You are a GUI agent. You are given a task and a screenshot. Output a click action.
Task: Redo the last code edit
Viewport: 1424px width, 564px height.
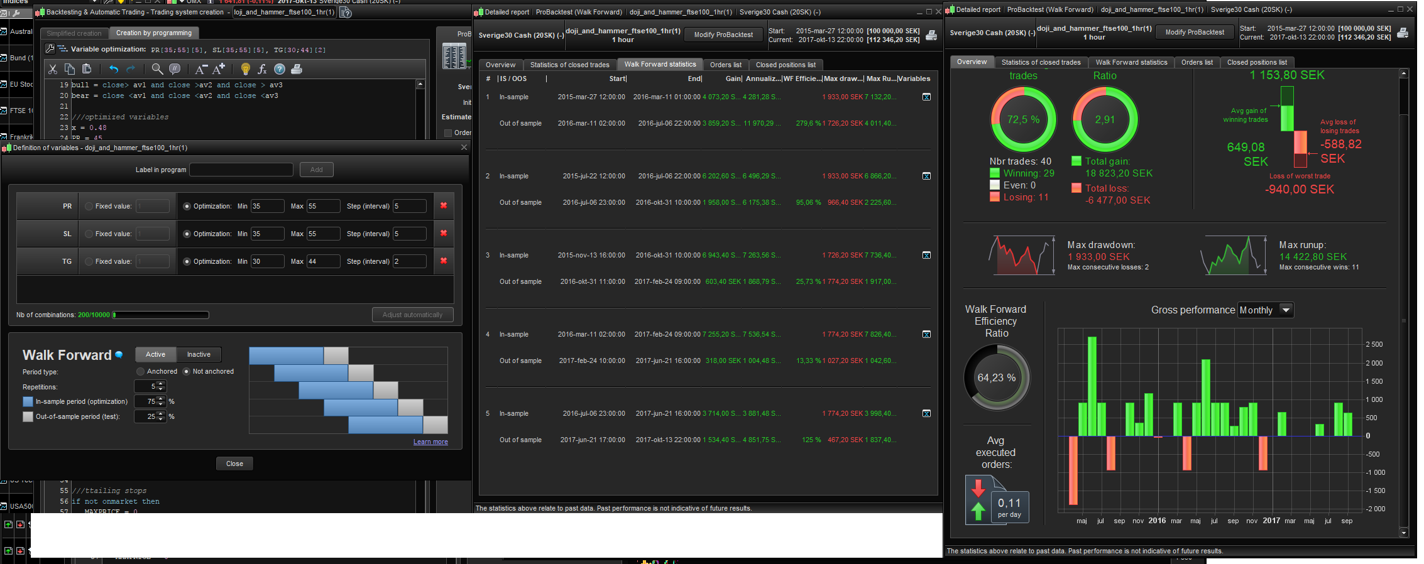click(131, 69)
